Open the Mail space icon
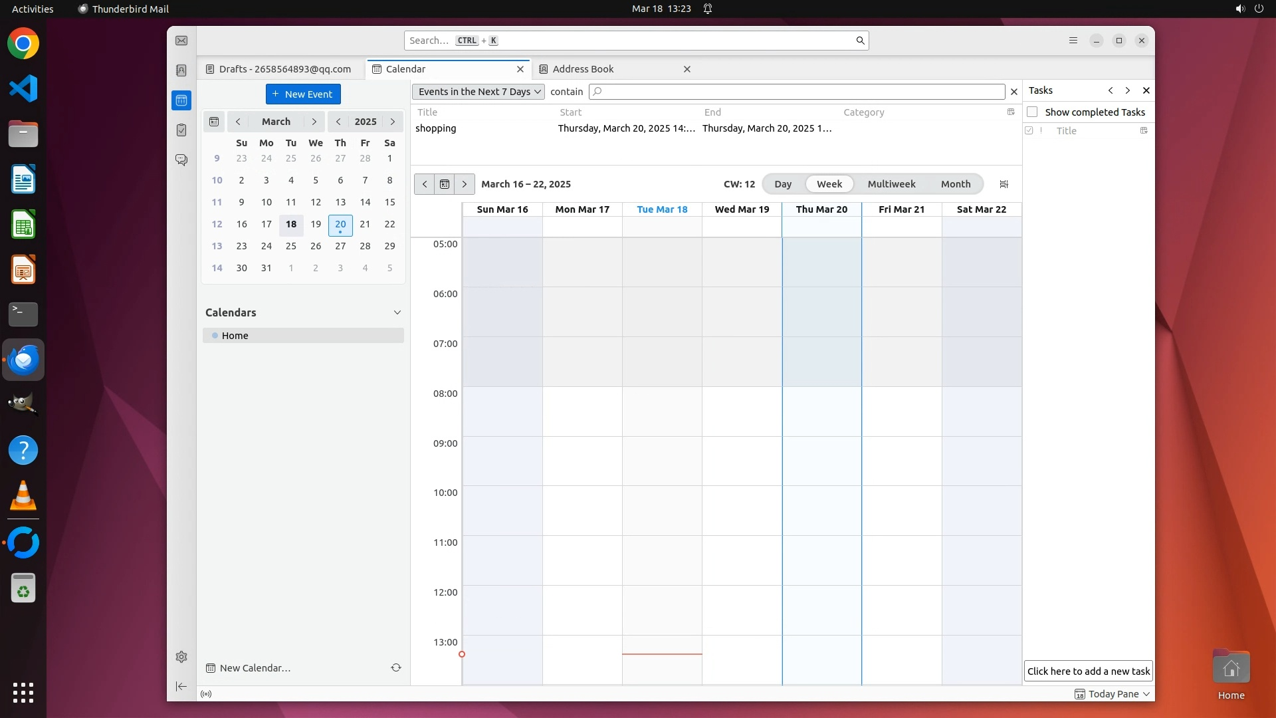Image resolution: width=1276 pixels, height=718 pixels. 181,41
